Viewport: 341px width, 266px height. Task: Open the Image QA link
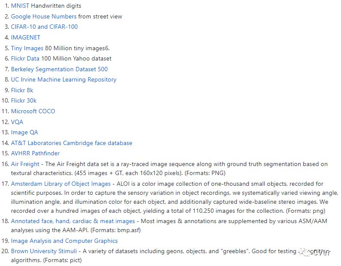point(24,133)
